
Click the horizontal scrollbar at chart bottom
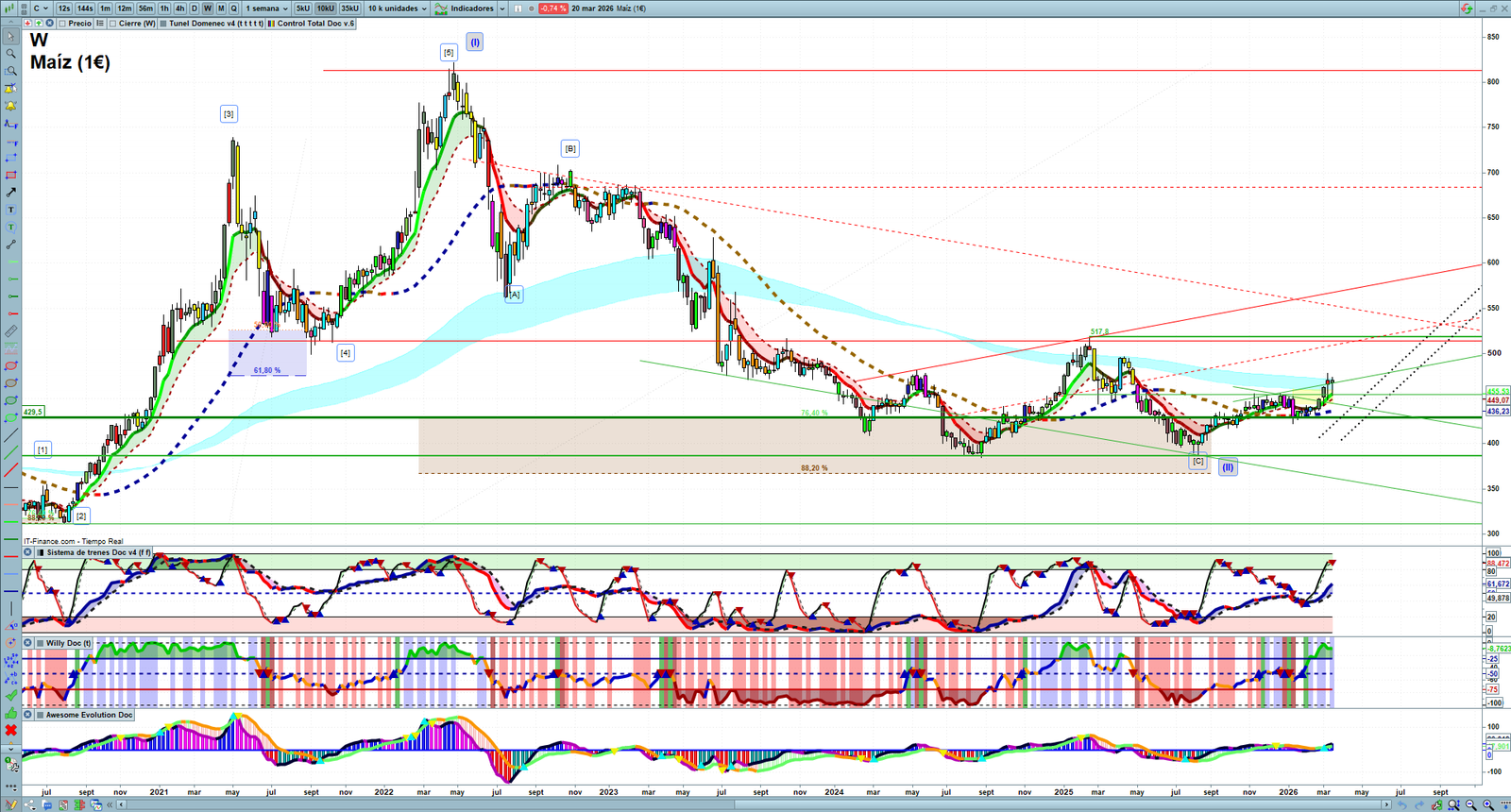coord(755,804)
